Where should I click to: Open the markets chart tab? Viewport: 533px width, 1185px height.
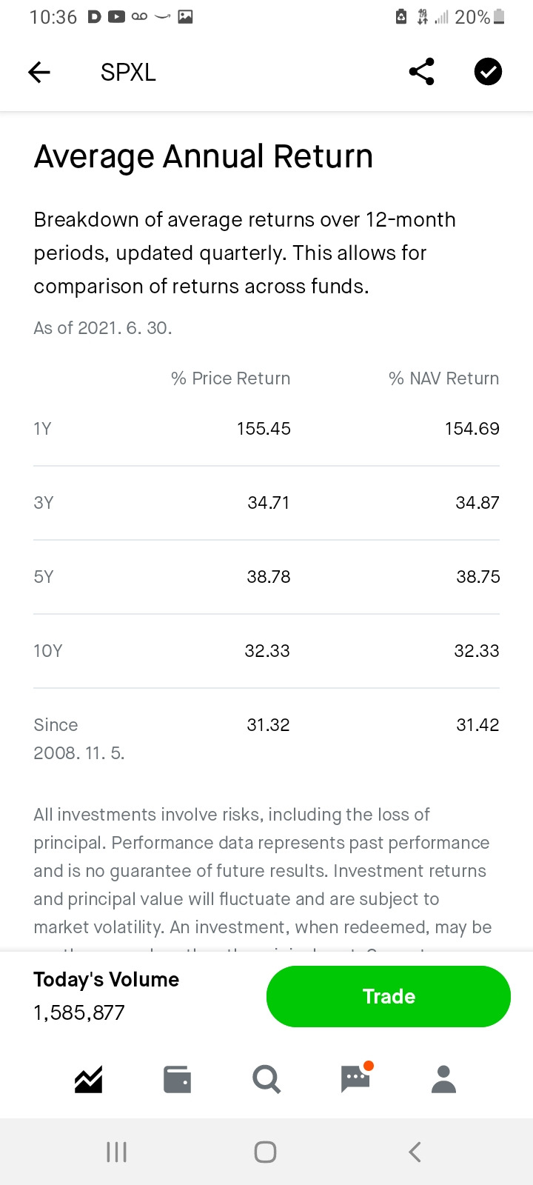(89, 1080)
